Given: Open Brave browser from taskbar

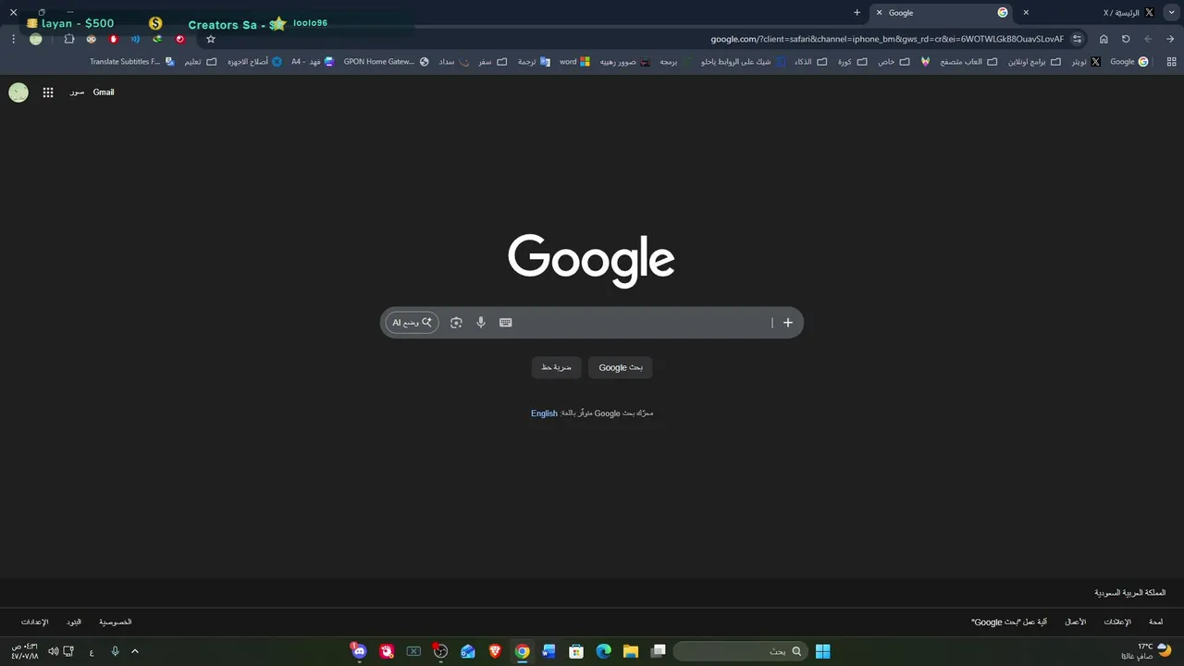Looking at the screenshot, I should coord(495,651).
